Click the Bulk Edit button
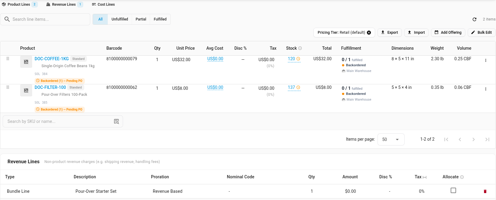The width and height of the screenshot is (496, 200). (482, 33)
